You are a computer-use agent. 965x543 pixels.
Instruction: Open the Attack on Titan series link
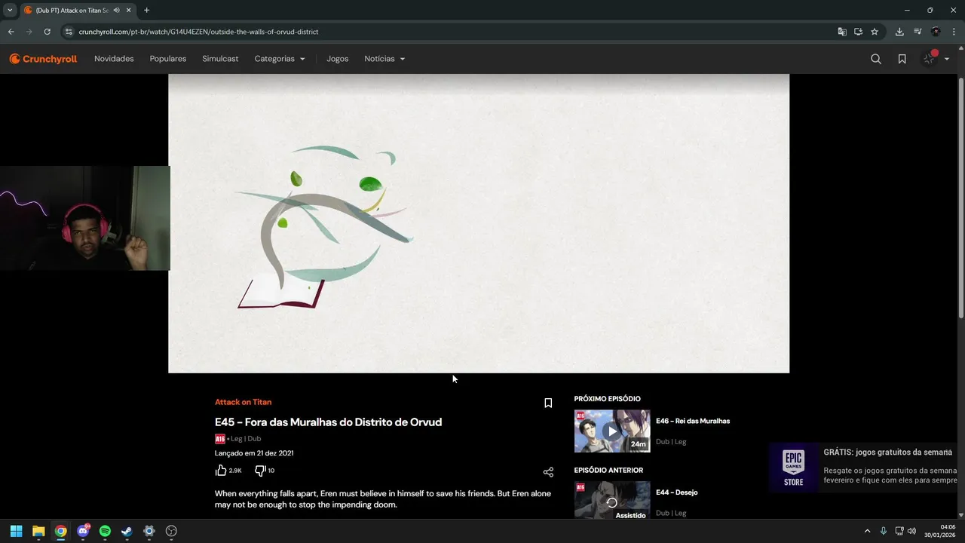[x=243, y=402]
